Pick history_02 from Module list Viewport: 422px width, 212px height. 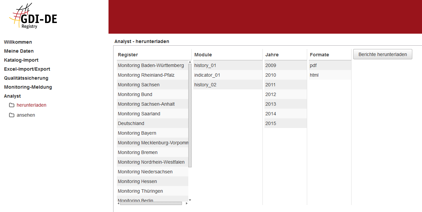pyautogui.click(x=205, y=85)
